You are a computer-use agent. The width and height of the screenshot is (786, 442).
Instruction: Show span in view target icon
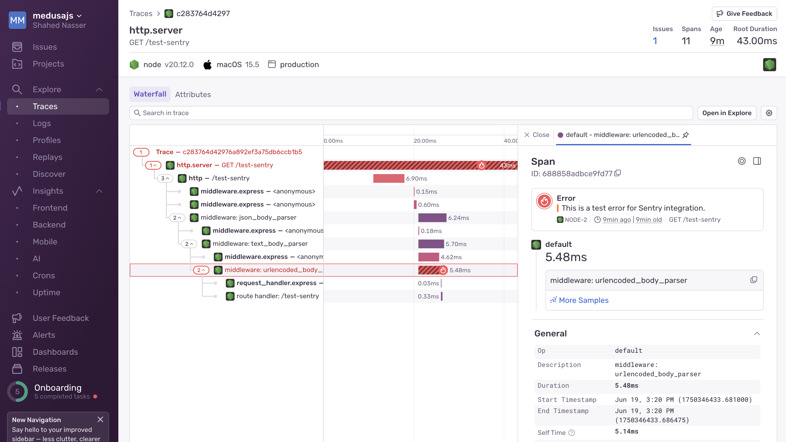click(742, 161)
